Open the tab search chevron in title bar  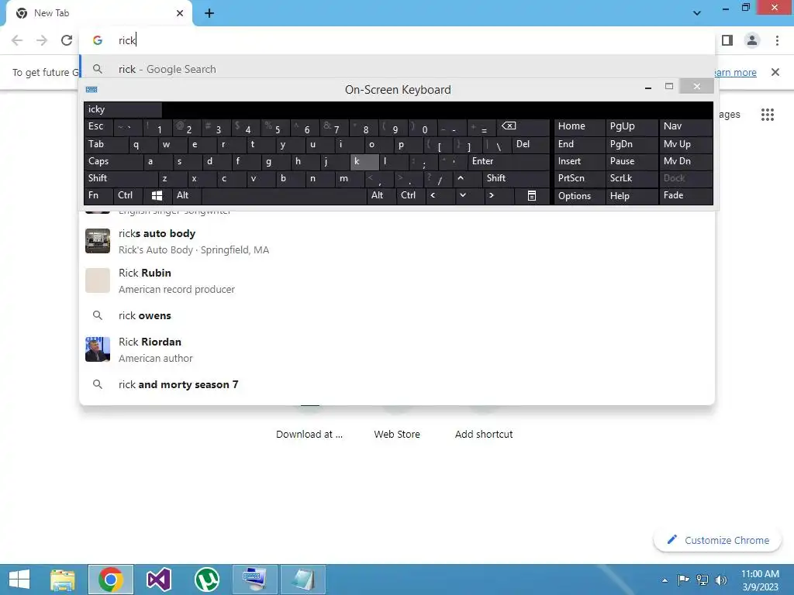(x=697, y=13)
